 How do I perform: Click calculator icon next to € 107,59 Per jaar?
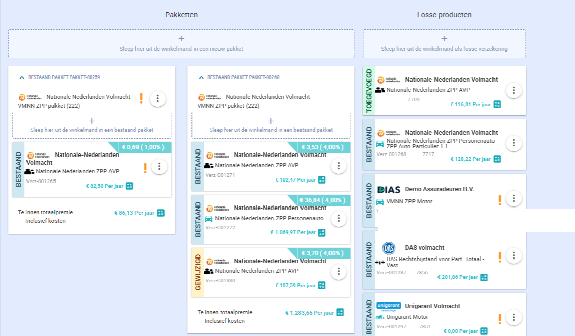click(321, 286)
